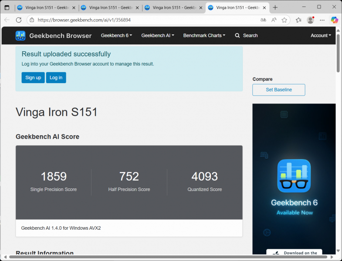342x261 pixels.
Task: Open Settings and more ellipsis menu
Action: click(322, 20)
